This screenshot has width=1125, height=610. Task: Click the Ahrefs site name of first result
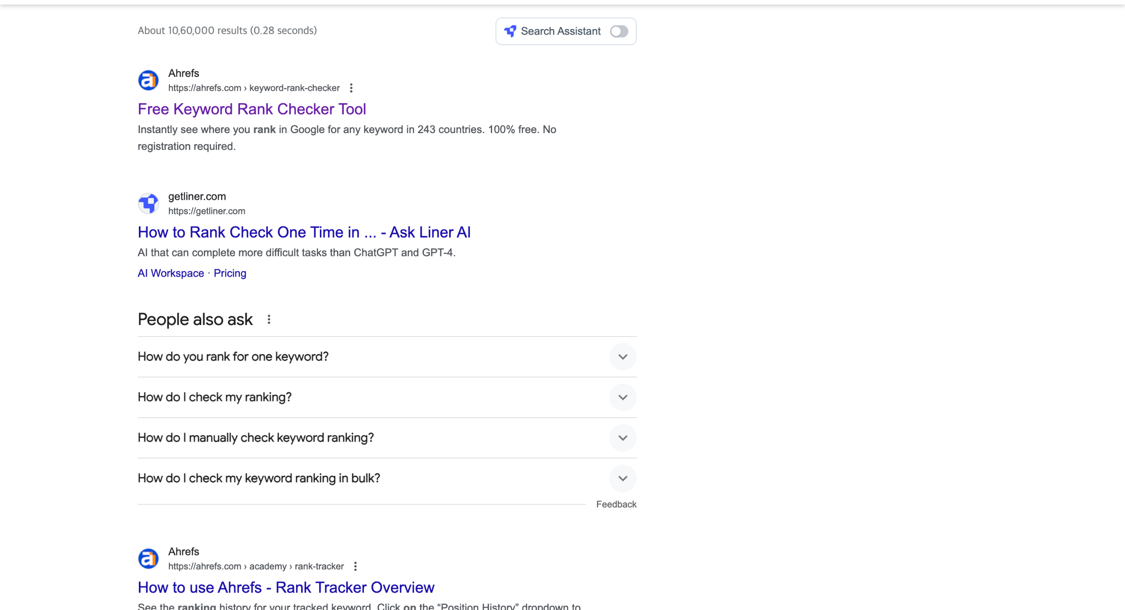click(184, 73)
